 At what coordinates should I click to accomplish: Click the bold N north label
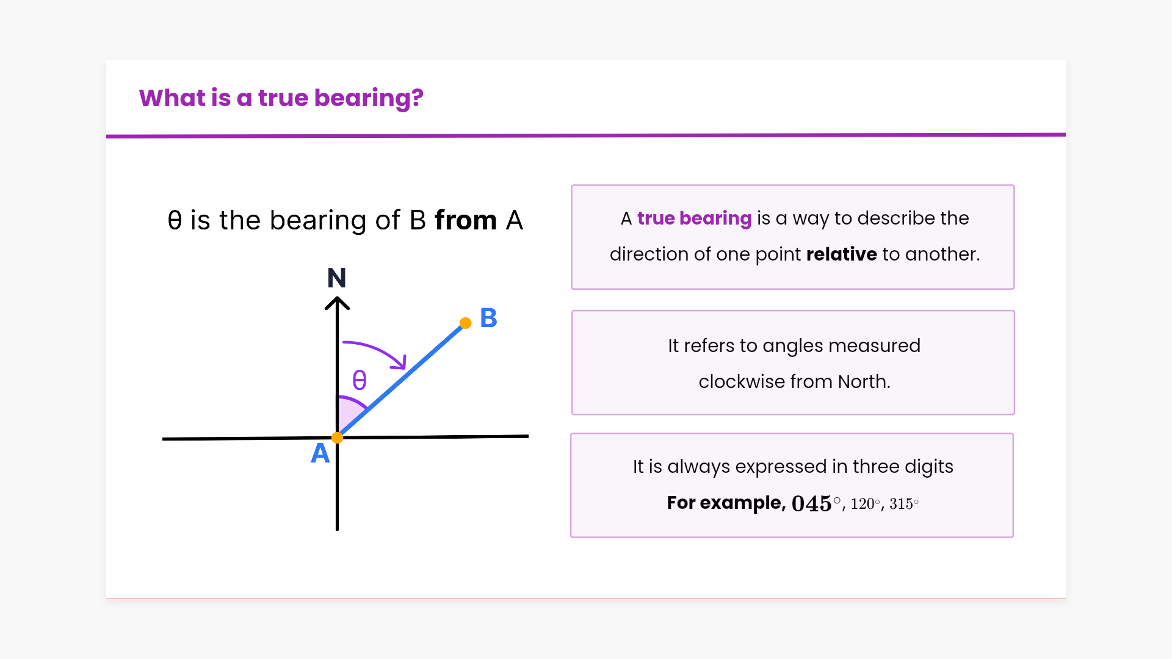coord(336,278)
